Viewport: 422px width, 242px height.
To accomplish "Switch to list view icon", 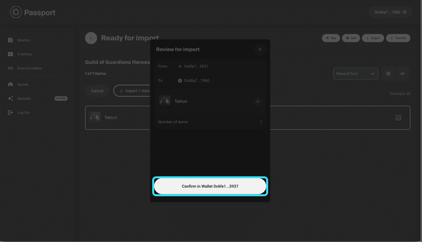I will [402, 74].
